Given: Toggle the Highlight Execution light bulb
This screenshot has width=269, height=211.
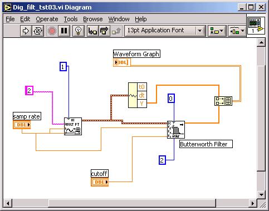Looking at the screenshot, I should coord(78,31).
